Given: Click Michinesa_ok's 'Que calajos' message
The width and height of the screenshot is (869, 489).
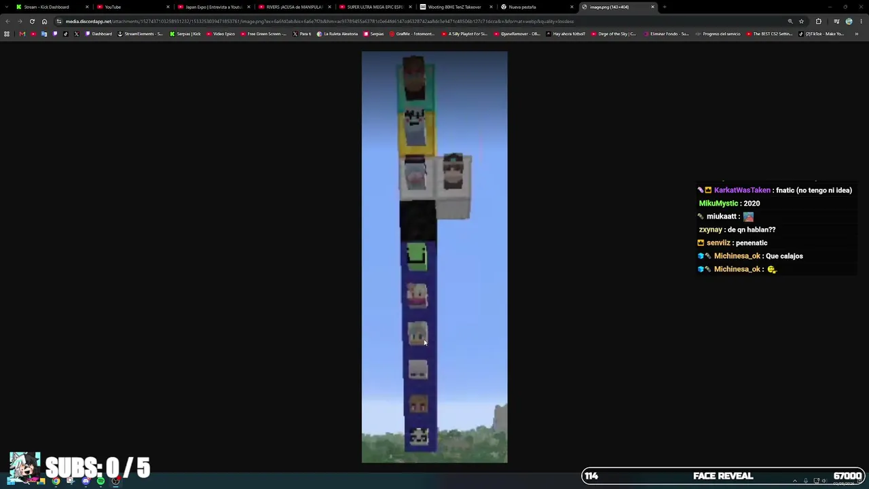Looking at the screenshot, I should pos(784,256).
